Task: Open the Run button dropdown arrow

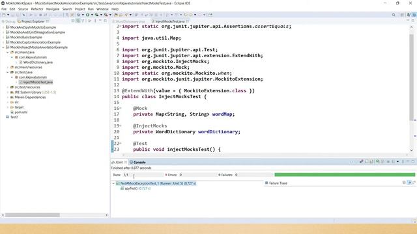Action: coord(92,15)
